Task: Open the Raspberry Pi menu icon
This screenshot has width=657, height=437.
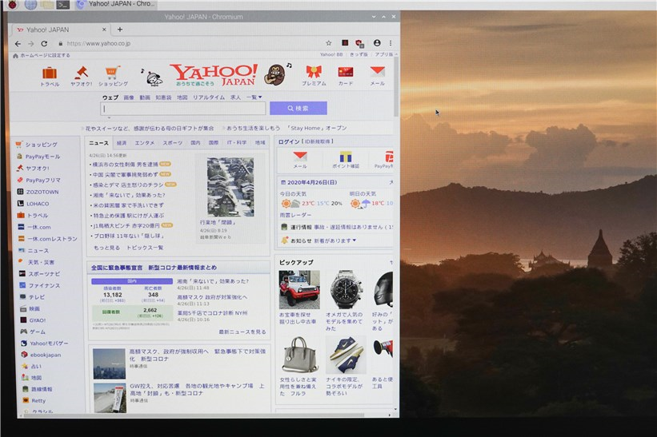Action: [13, 4]
